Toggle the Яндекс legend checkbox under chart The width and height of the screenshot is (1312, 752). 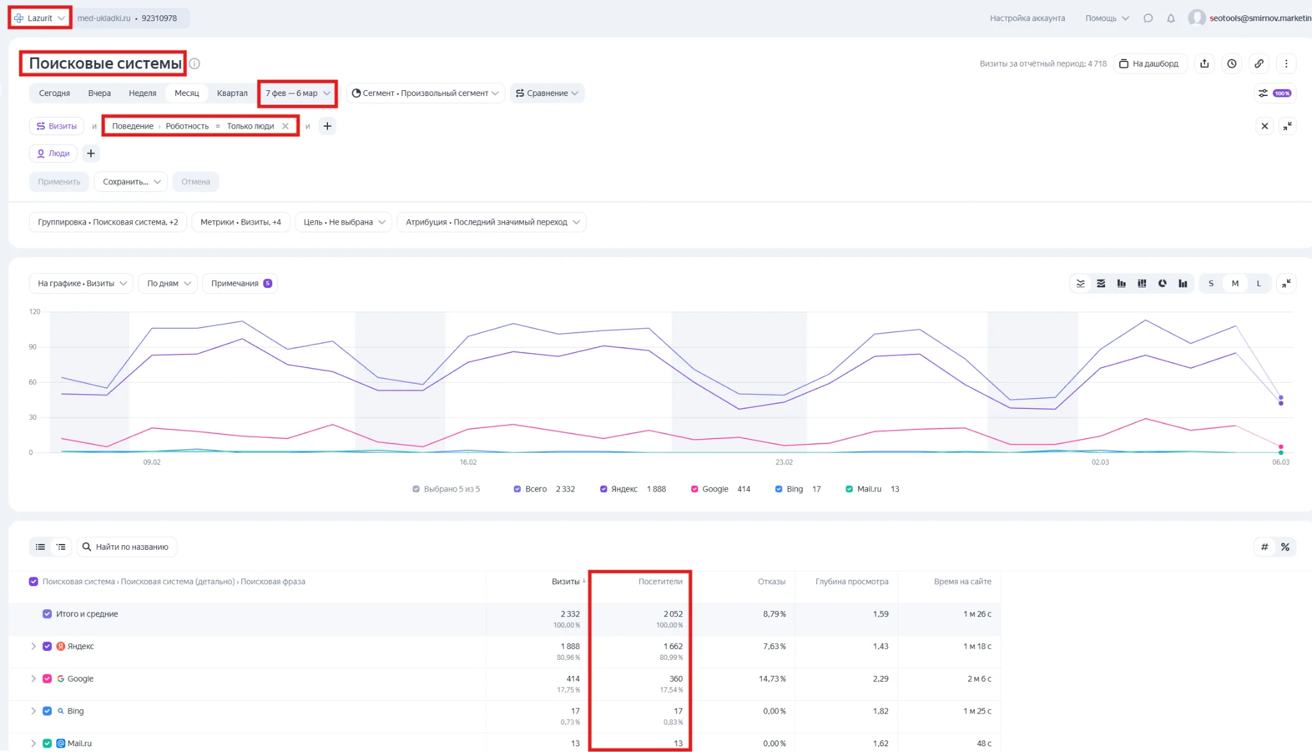coord(603,489)
